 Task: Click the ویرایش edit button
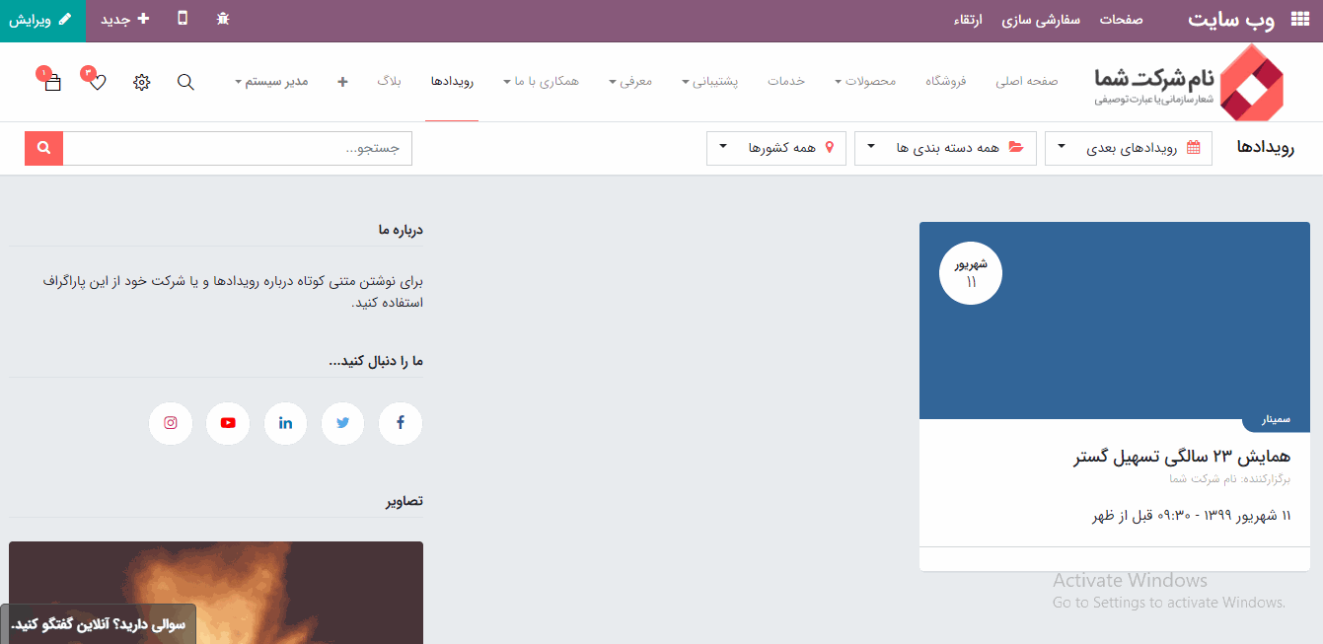point(42,20)
